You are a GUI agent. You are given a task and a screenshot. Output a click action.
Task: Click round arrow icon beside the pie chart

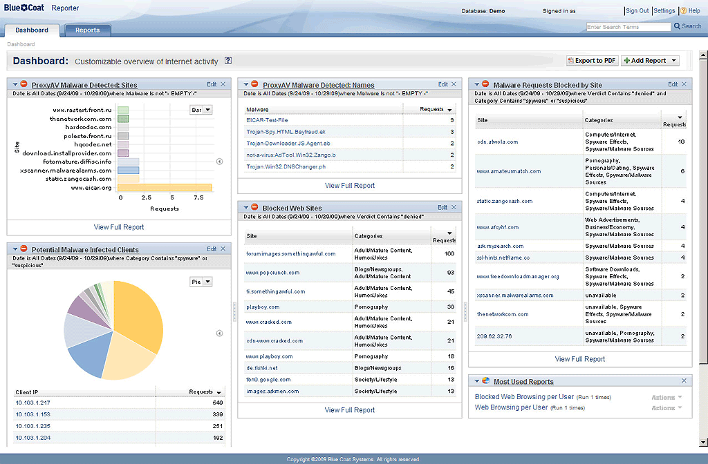point(219,333)
